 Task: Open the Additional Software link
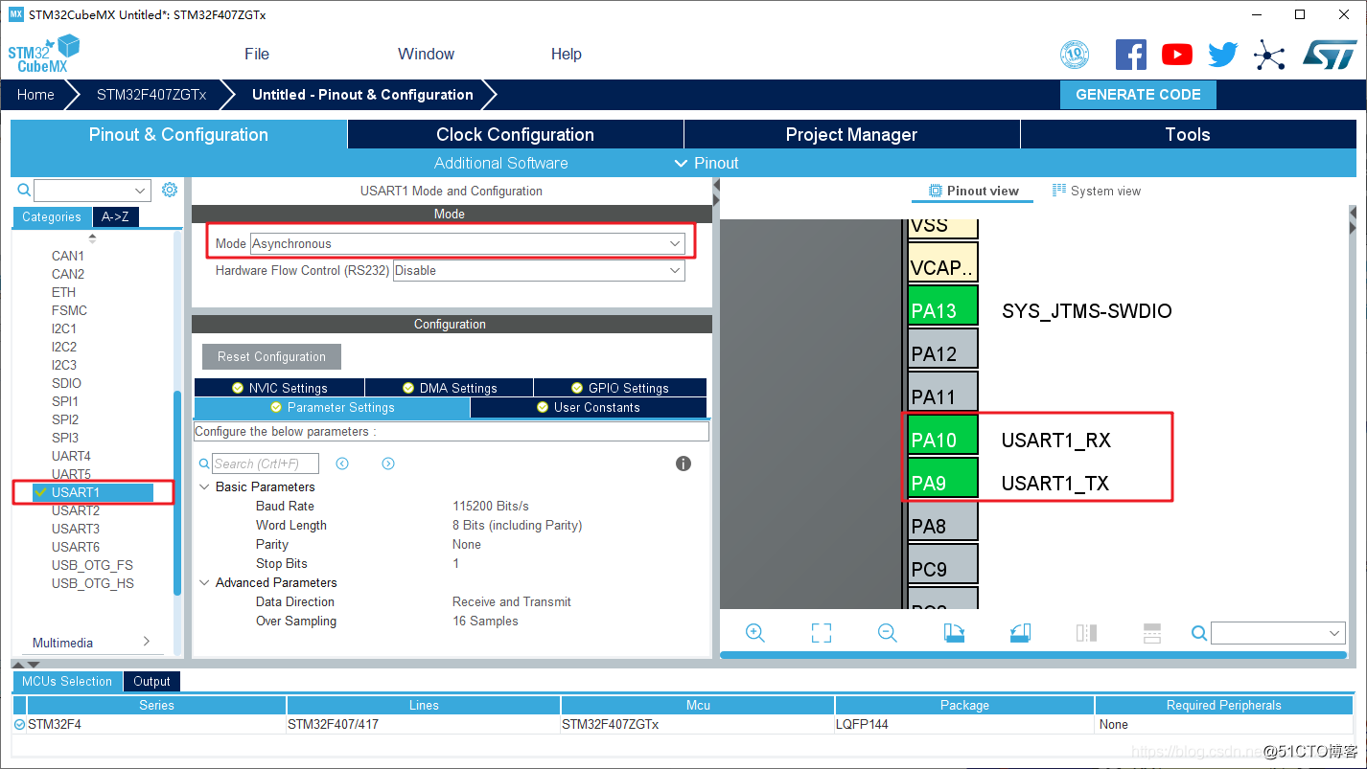click(x=501, y=163)
